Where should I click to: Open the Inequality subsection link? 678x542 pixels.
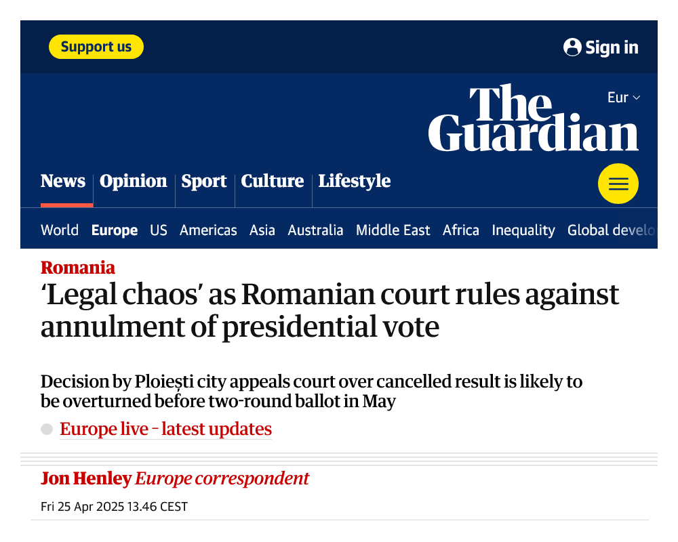[x=523, y=230]
